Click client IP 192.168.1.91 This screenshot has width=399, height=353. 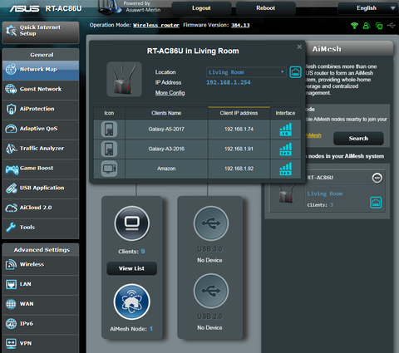[239, 149]
